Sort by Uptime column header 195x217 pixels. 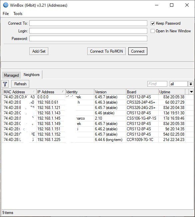[172, 92]
